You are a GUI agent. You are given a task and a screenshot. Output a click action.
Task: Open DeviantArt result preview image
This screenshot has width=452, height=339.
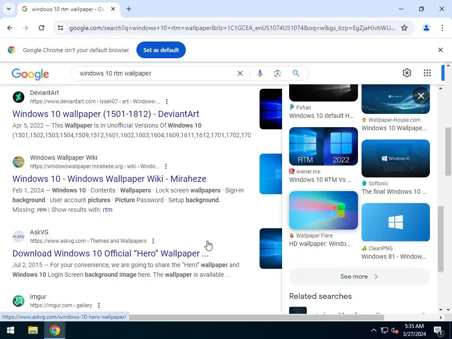pos(271,109)
